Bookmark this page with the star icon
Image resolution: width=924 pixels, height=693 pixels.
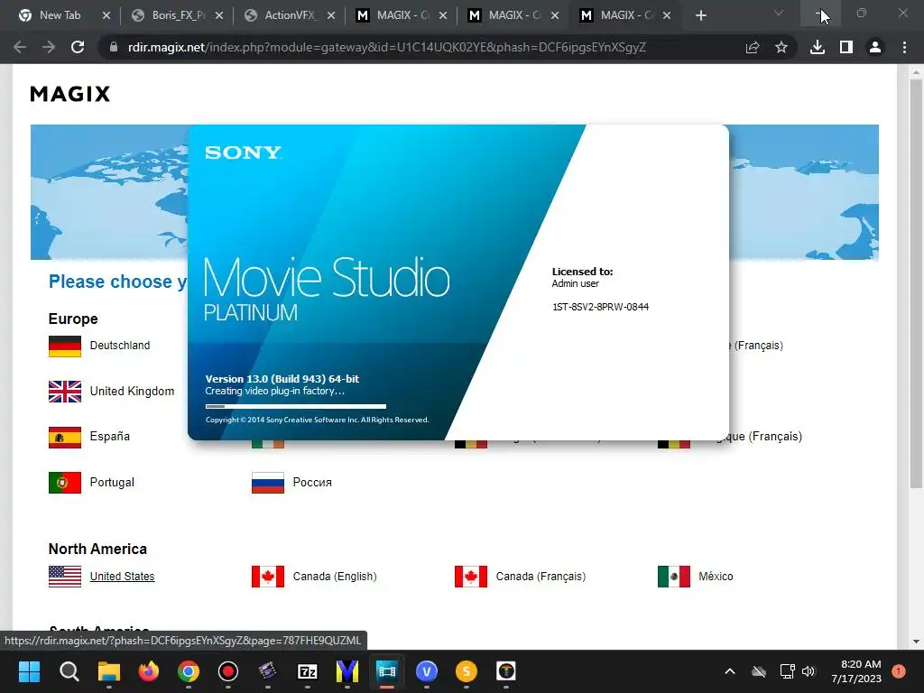(x=781, y=47)
